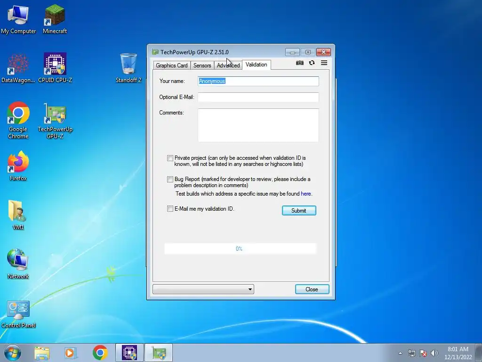Image resolution: width=482 pixels, height=362 pixels.
Task: Switch to the Sensors tab
Action: (202, 65)
